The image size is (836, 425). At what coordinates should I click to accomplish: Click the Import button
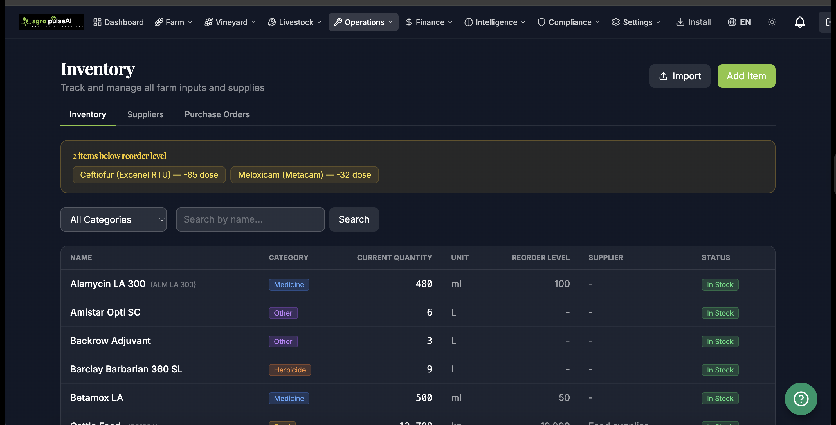coord(680,76)
